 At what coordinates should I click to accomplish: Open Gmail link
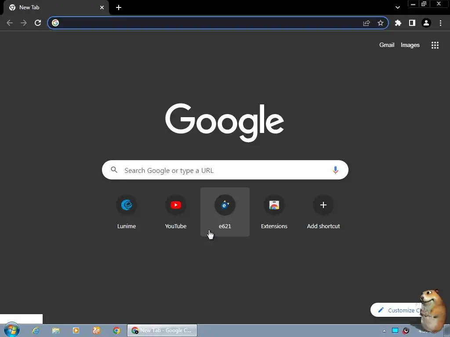[387, 45]
